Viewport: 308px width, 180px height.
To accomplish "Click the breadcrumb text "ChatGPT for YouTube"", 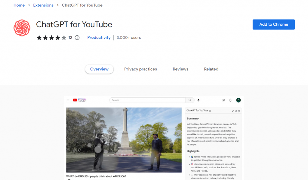I will coord(82,5).
